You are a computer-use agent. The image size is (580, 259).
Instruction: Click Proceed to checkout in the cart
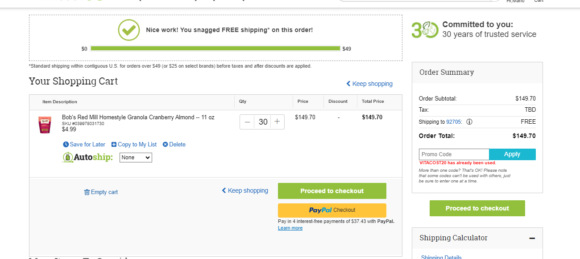pos(332,191)
